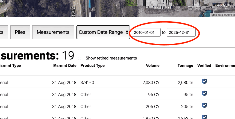The width and height of the screenshot is (235, 119).
Task: Sort by Product Type column header
Action: [x=92, y=66]
